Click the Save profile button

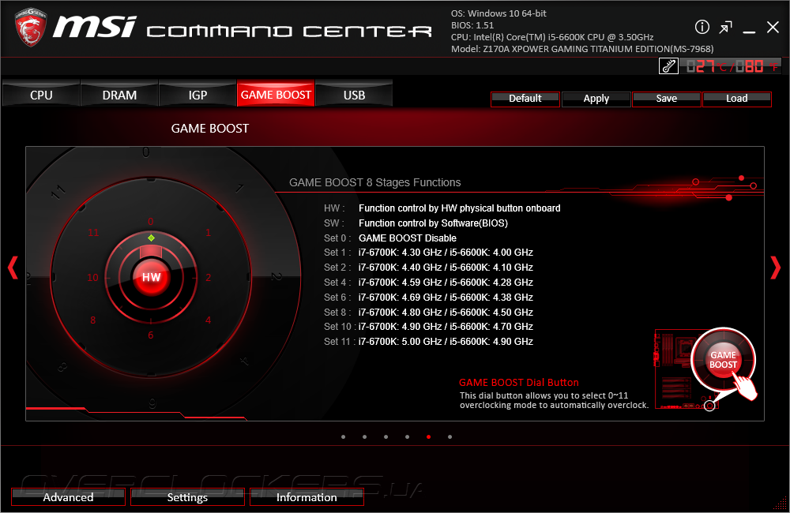tap(666, 98)
